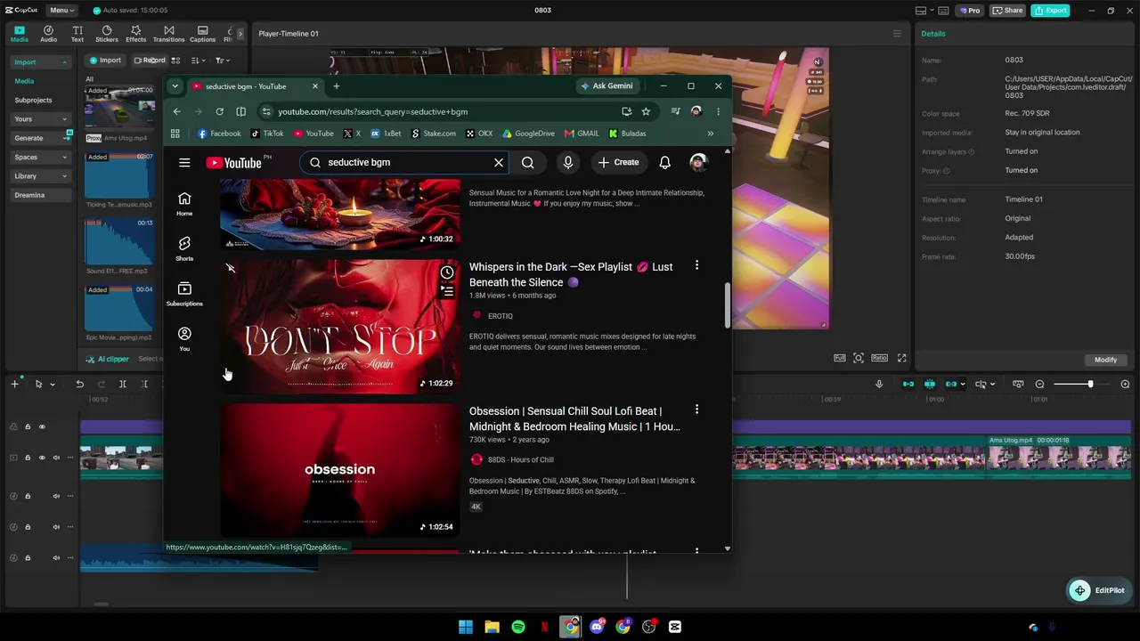Click the Share button in CapCut
Viewport: 1140px width, 641px height.
pos(1007,11)
